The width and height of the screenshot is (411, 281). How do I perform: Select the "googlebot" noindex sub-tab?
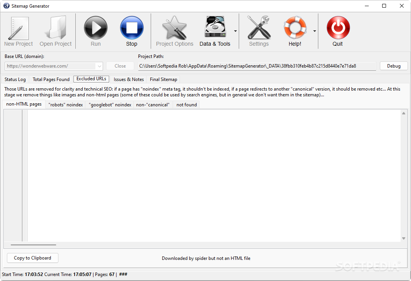(110, 105)
